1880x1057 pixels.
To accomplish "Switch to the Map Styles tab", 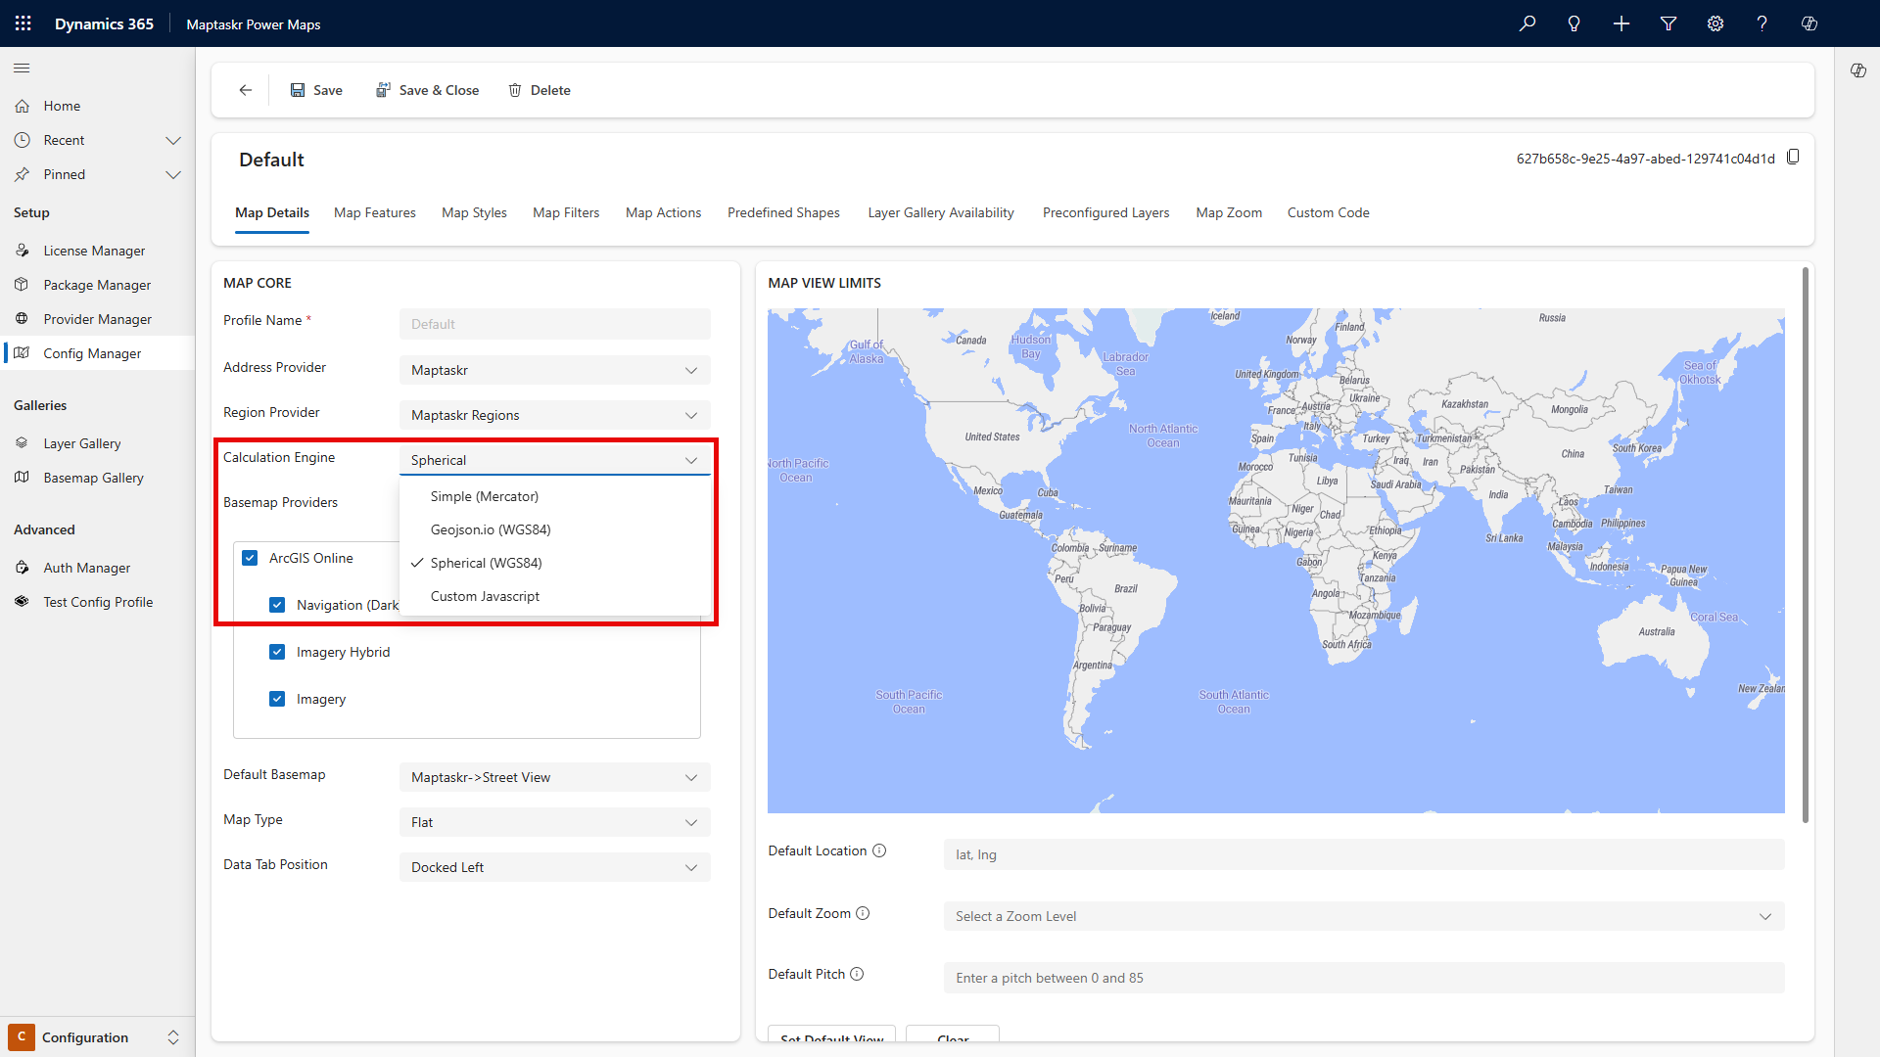I will pos(473,212).
